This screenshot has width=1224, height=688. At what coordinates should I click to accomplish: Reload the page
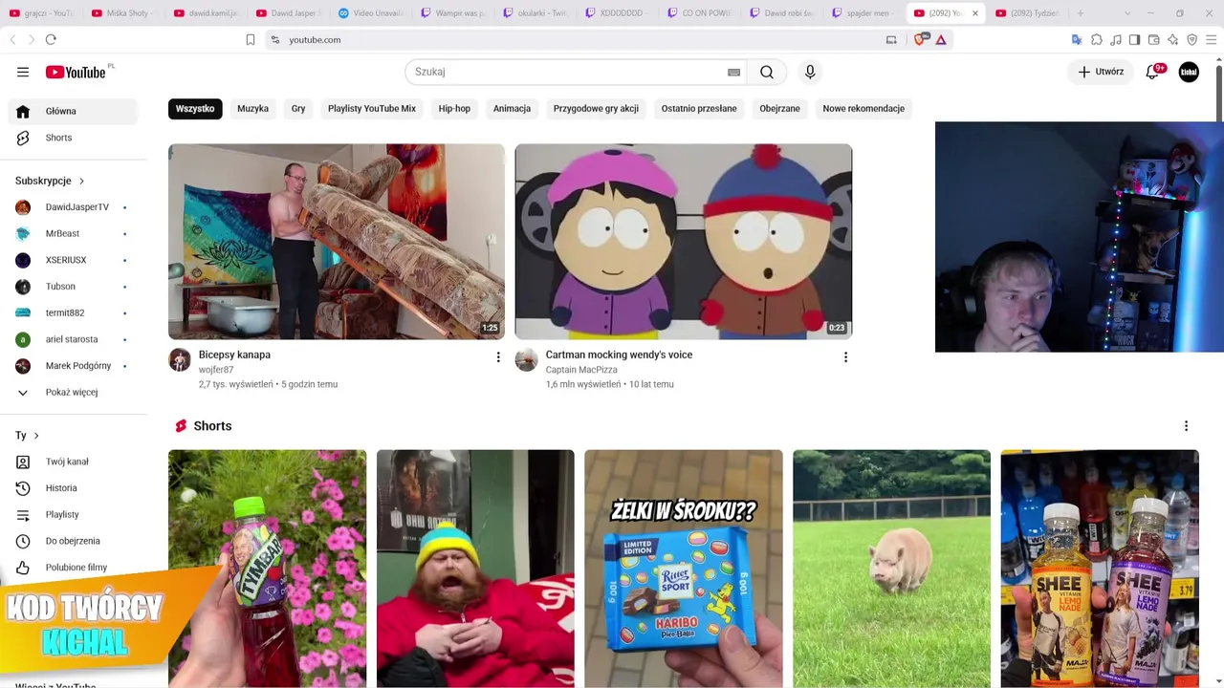point(51,39)
